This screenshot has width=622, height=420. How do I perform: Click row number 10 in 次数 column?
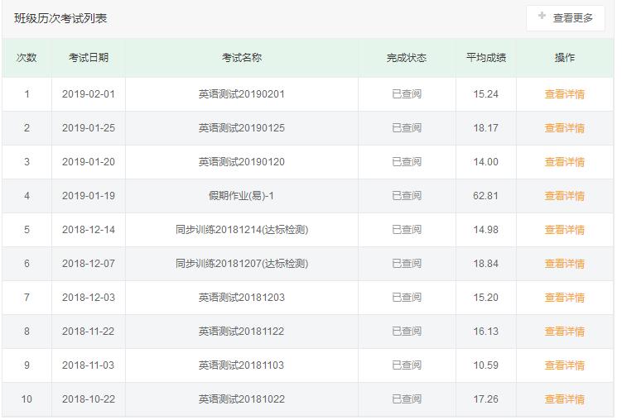coord(27,399)
